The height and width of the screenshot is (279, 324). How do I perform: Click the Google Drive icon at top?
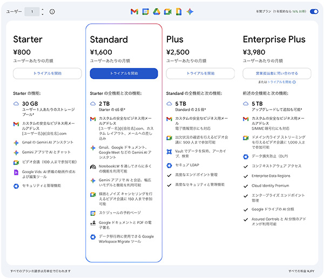click(156, 11)
